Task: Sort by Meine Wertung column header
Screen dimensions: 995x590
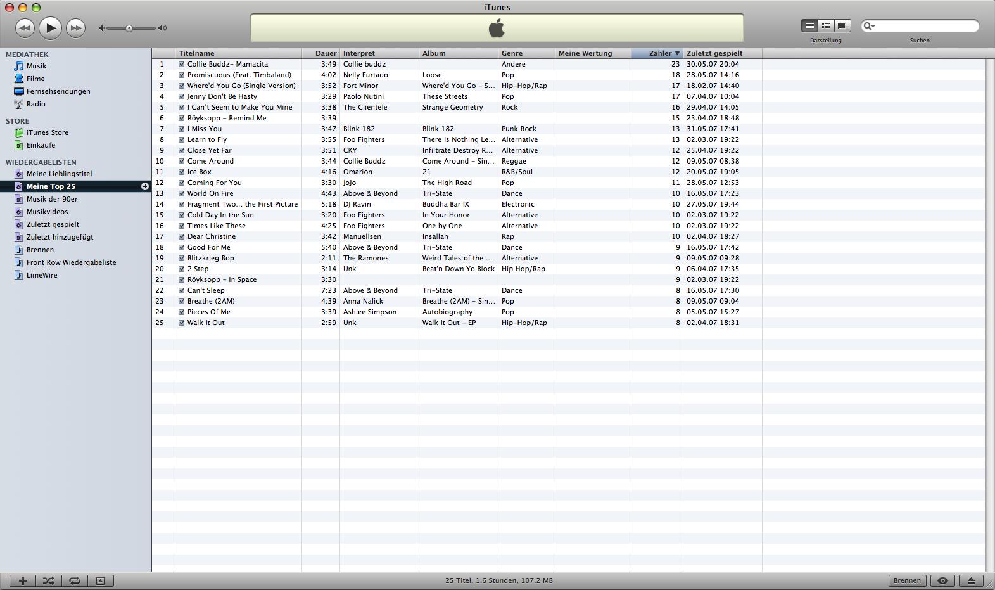Action: click(x=593, y=53)
